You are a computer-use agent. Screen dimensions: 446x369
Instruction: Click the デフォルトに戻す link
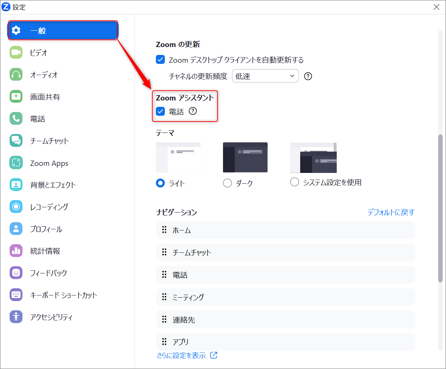pos(391,212)
